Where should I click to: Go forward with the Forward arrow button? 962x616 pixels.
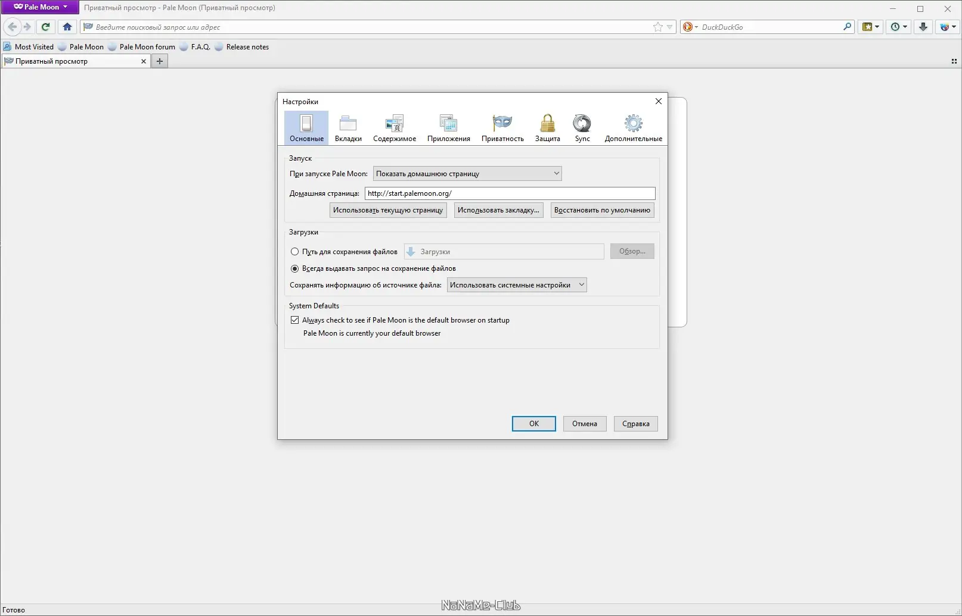[27, 27]
